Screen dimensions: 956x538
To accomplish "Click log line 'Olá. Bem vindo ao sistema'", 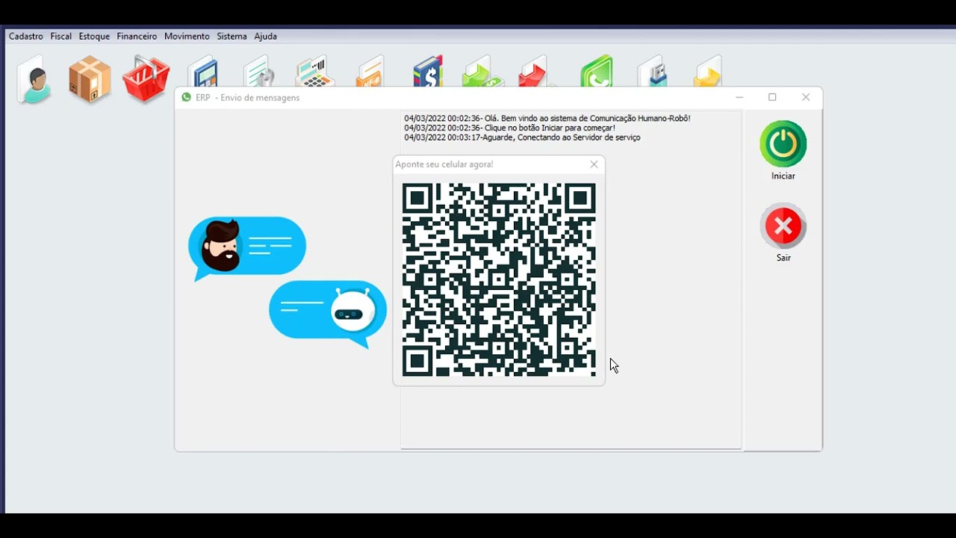I will (547, 118).
